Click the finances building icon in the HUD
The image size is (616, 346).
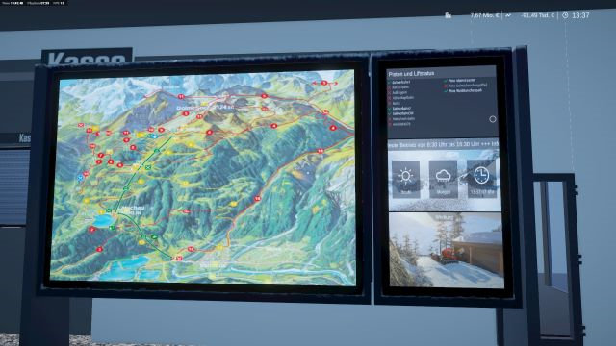448,15
